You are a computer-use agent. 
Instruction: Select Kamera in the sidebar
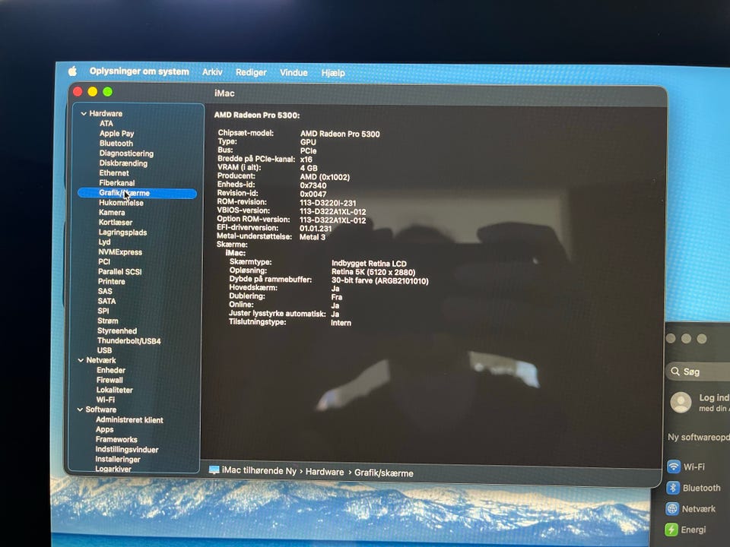[x=112, y=213]
